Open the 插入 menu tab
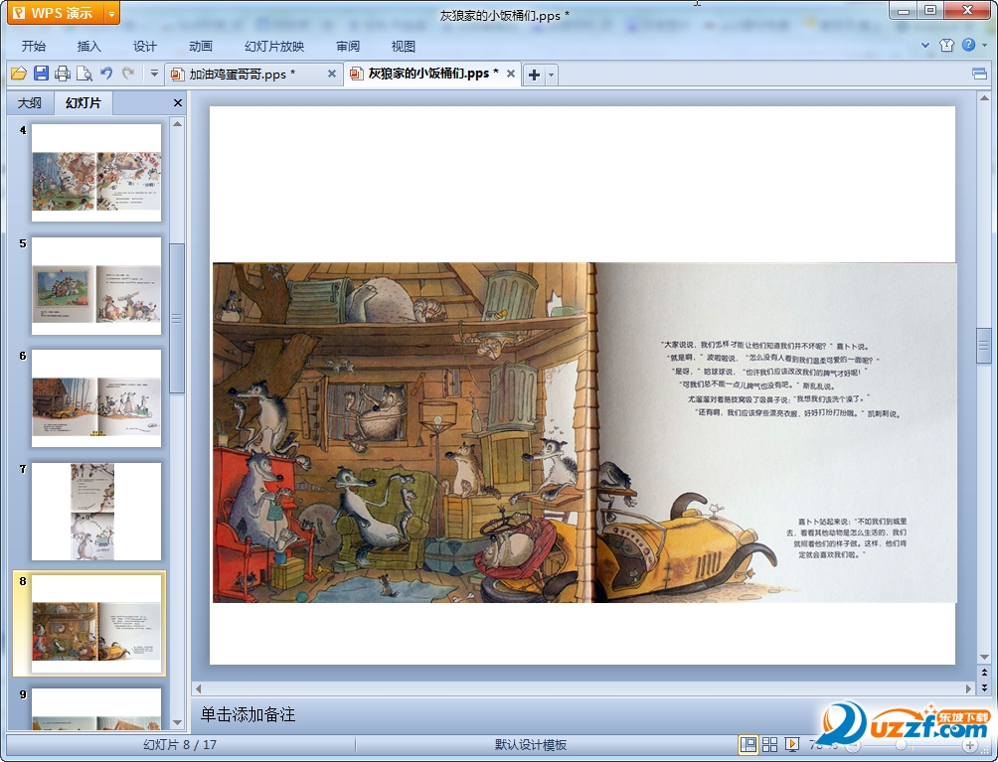The width and height of the screenshot is (998, 762). 89,47
